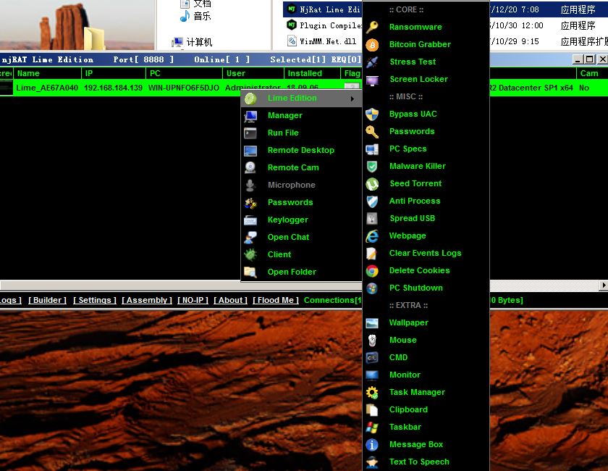Screen dimensions: 608x471
Task: Expand the Lime Edition submenu arrow
Action: click(352, 99)
